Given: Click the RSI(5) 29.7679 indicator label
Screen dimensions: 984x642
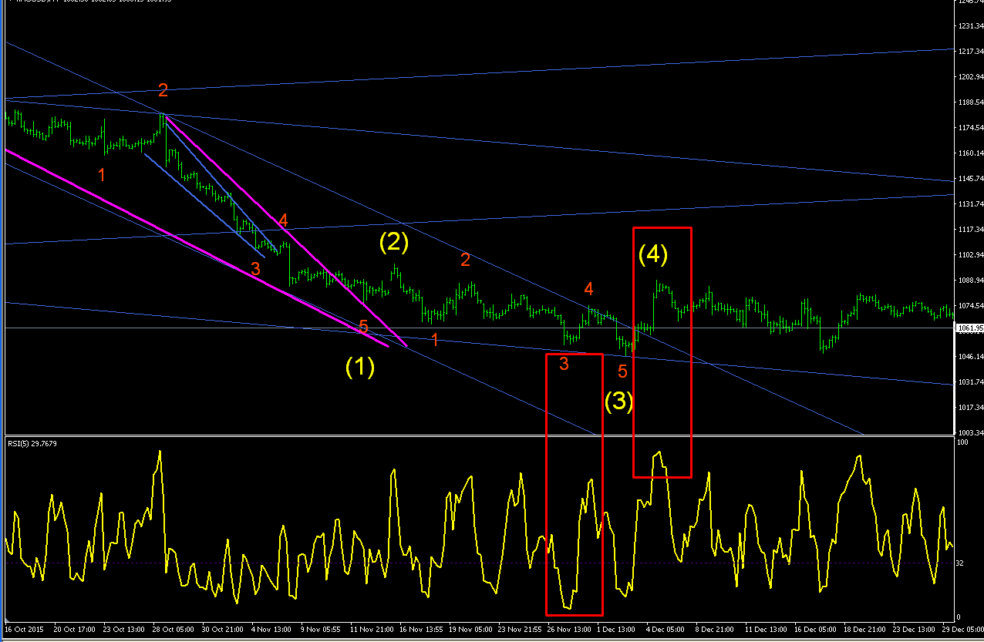Looking at the screenshot, I should (x=32, y=443).
